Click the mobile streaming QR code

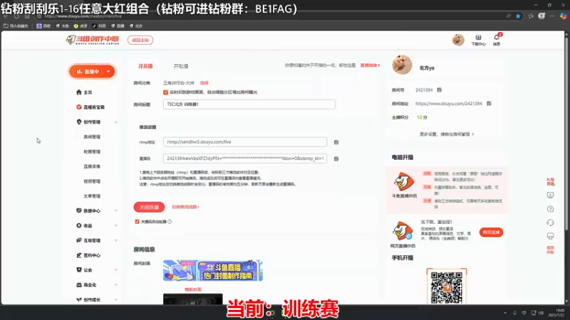[447, 287]
